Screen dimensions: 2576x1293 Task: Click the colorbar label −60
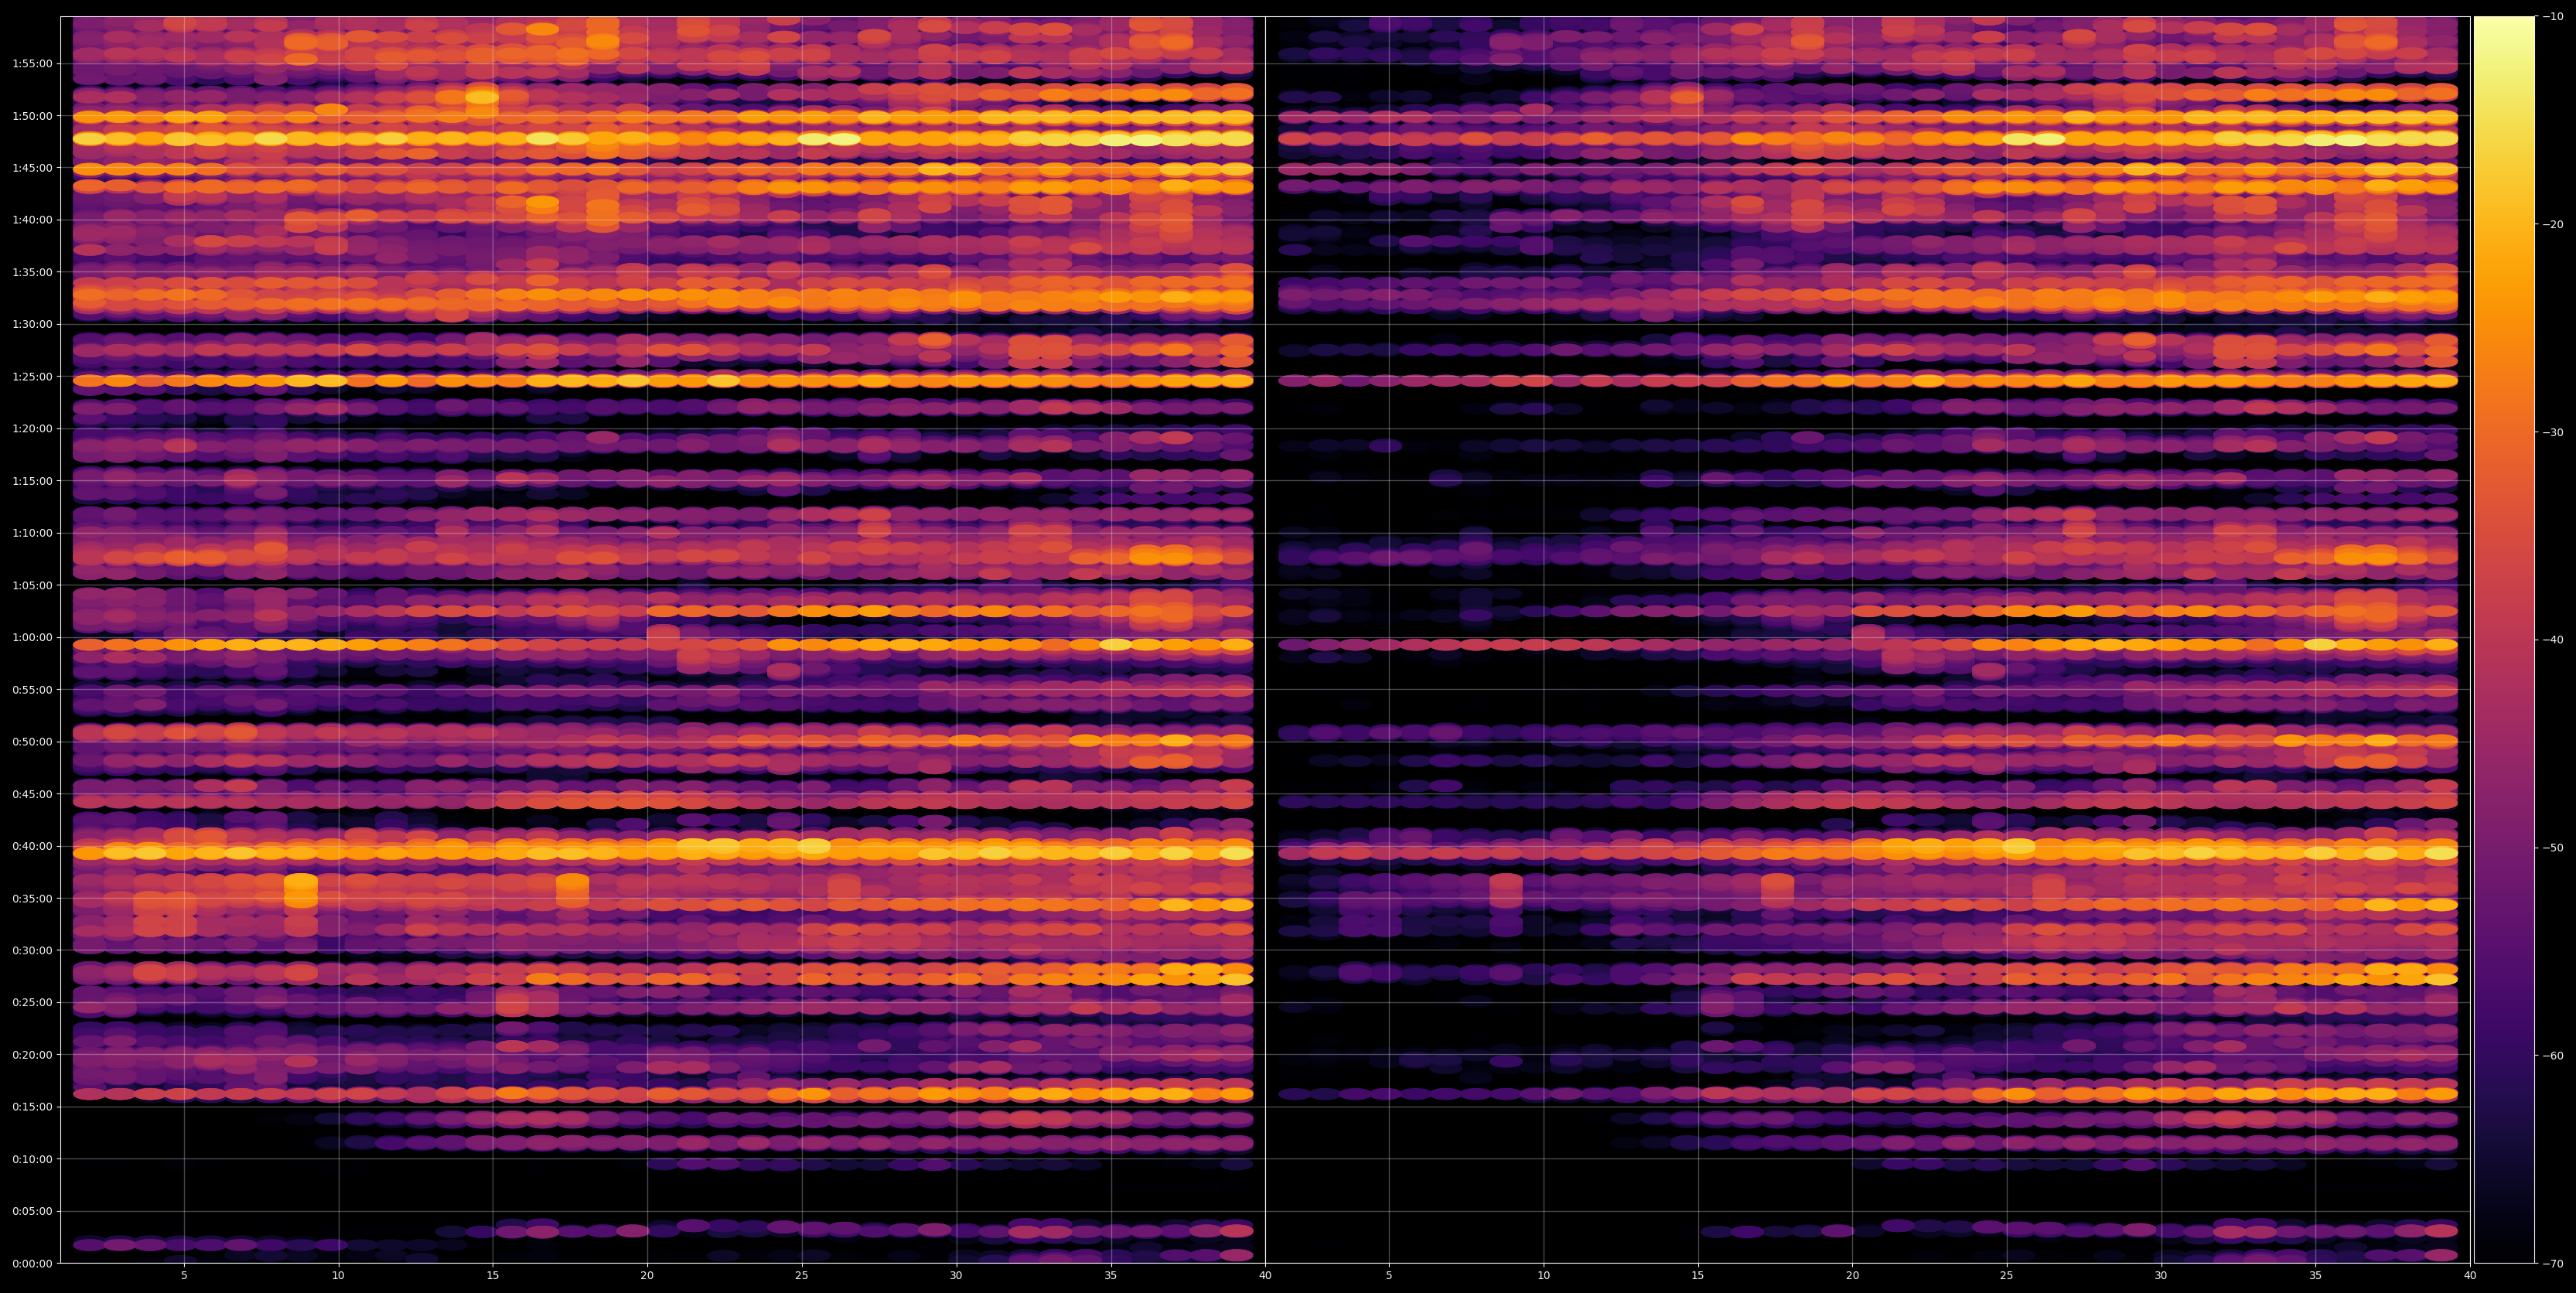[x=2552, y=1056]
